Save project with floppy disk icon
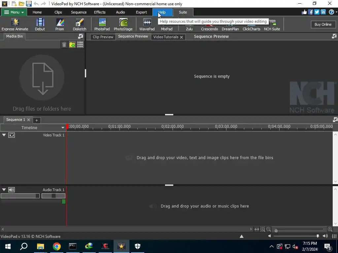Screen dimensions: 338x253 click(29, 4)
